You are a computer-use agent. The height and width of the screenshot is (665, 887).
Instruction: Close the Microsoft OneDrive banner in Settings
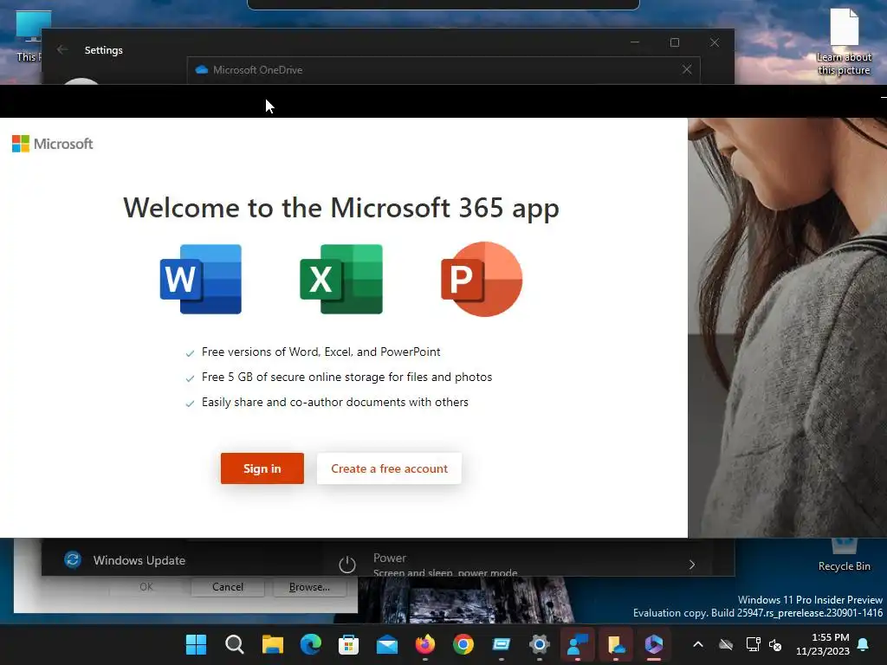687,69
